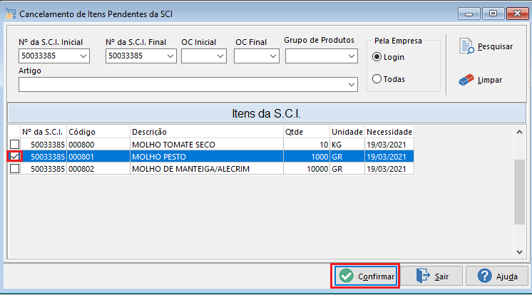
Task: Expand the Artigo dropdown list
Action: (x=352, y=84)
